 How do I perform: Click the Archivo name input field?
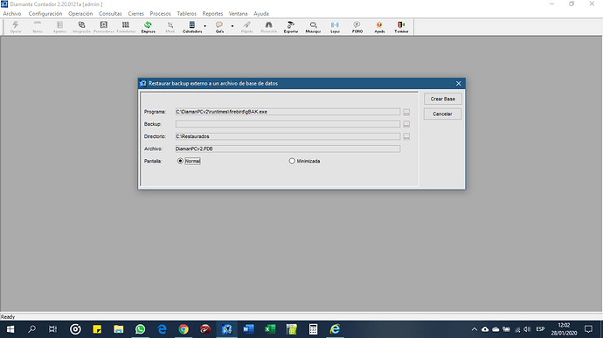(288, 148)
